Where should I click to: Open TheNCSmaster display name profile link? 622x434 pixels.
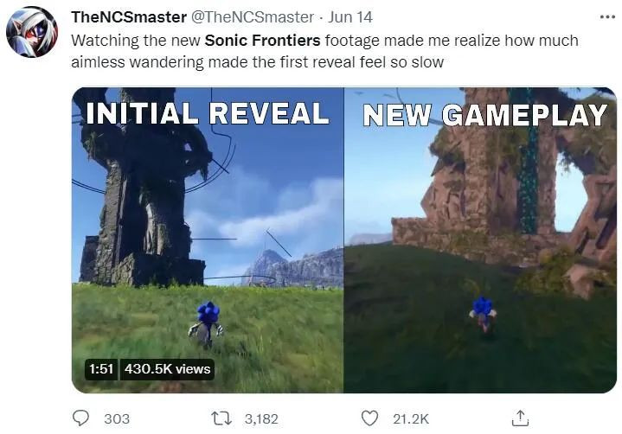point(129,17)
